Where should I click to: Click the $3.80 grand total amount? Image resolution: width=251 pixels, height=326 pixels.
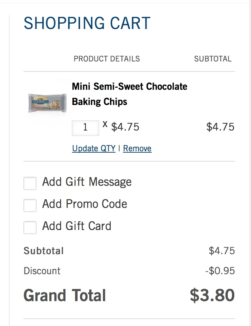point(212,296)
